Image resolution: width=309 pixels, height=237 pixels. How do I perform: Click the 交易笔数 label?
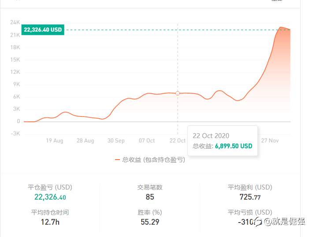[x=150, y=187]
